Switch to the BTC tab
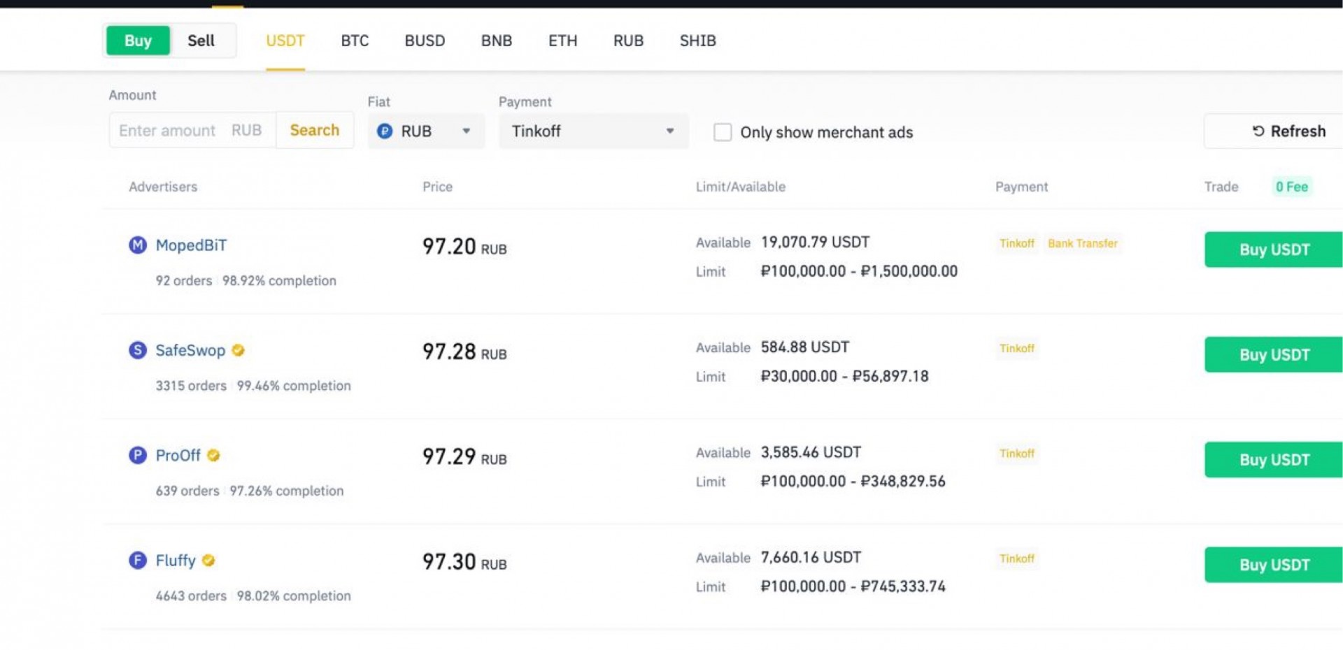 [x=355, y=41]
